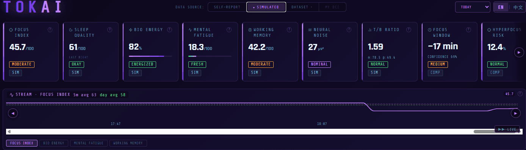Viewport: 526px width, 150px height.
Task: Open help for Focus Index card
Action: click(50, 30)
